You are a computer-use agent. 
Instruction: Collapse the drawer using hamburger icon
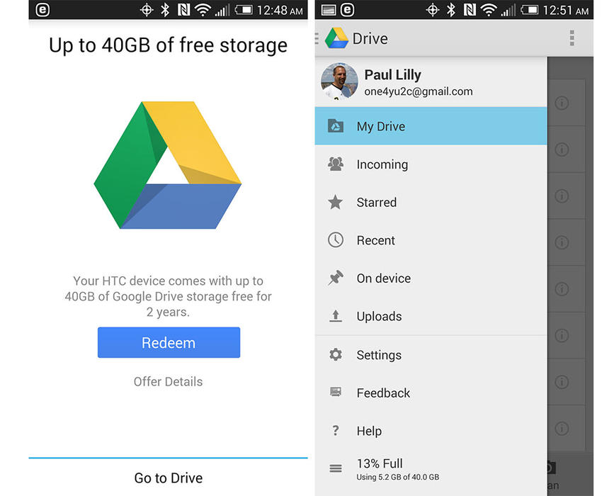pyautogui.click(x=317, y=38)
